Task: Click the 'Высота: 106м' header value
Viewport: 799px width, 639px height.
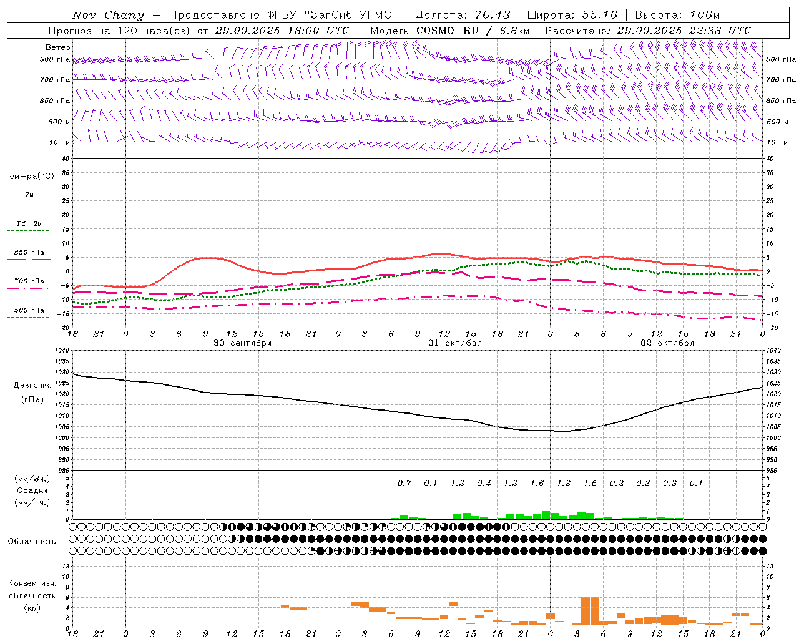Action: click(677, 15)
